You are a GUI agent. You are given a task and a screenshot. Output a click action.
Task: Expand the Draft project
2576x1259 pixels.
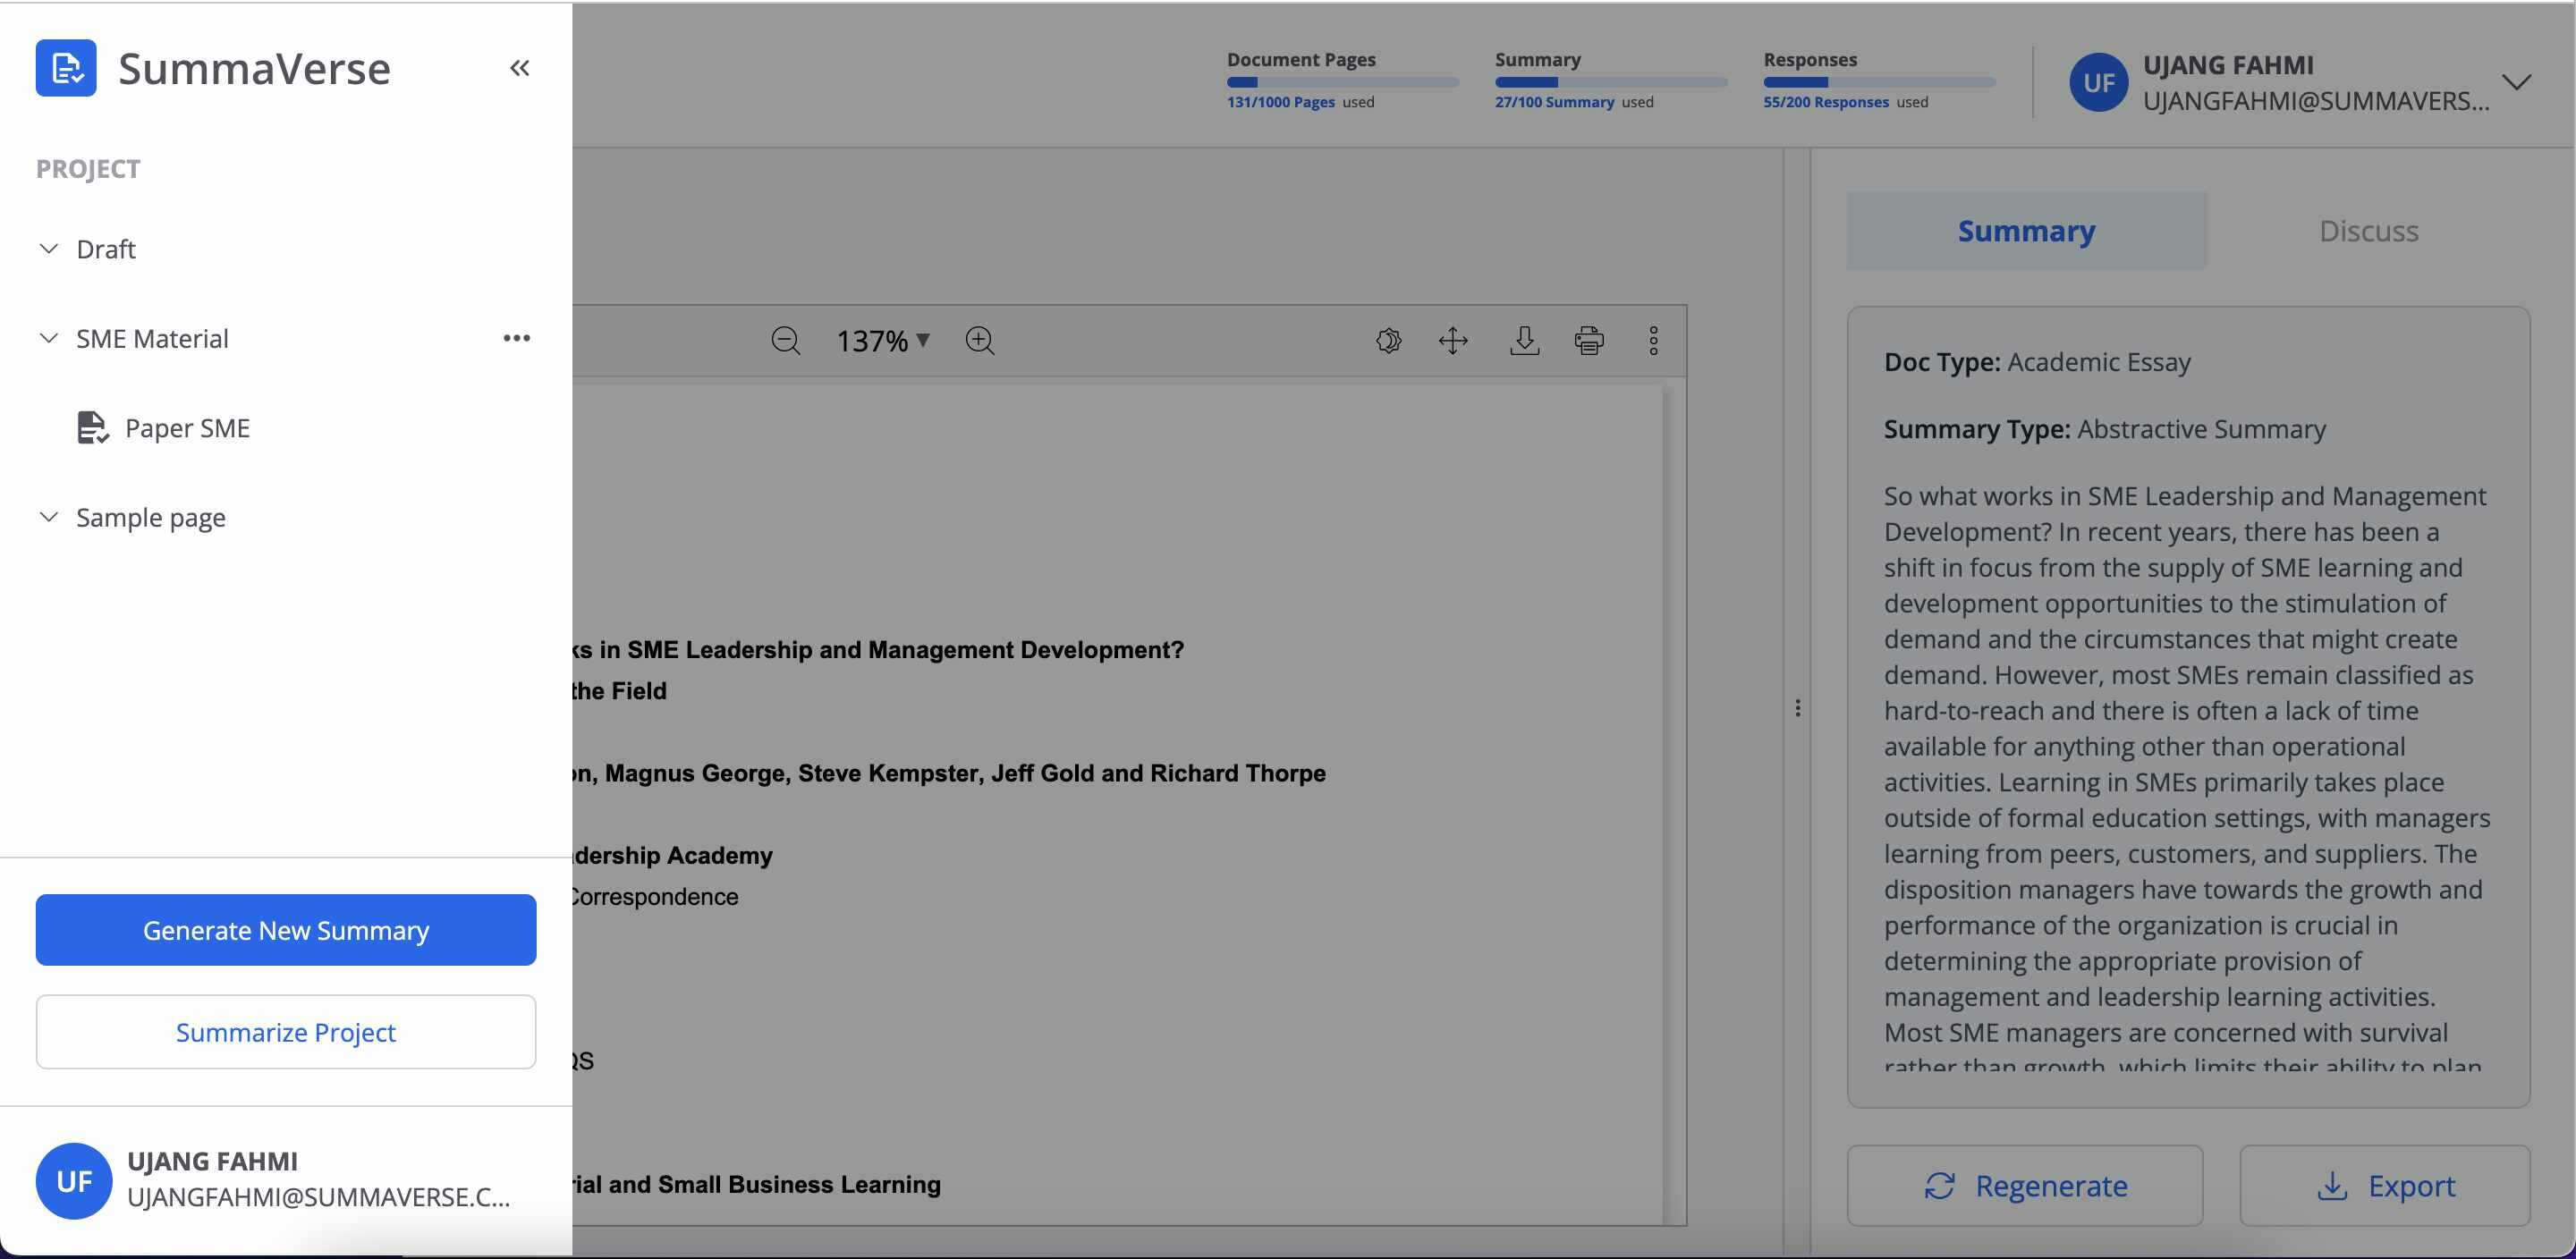coord(48,249)
